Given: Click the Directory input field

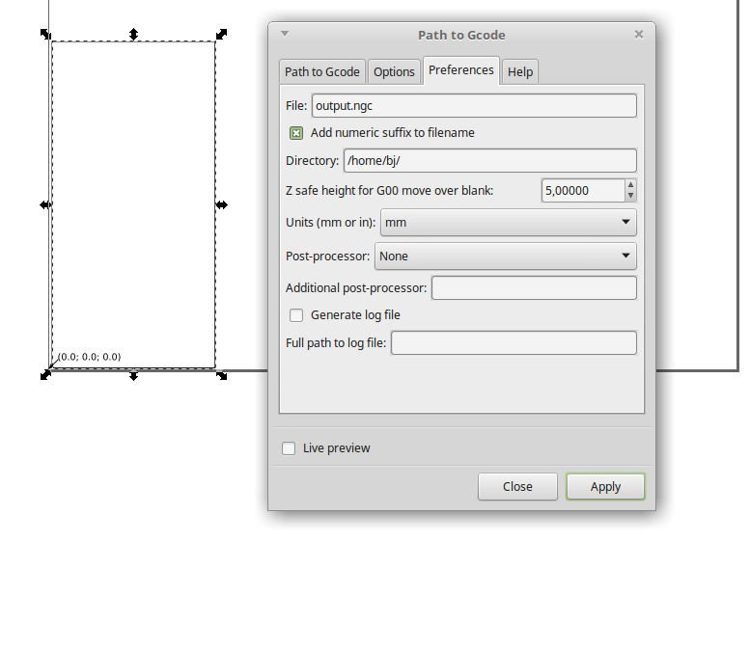Looking at the screenshot, I should (489, 161).
